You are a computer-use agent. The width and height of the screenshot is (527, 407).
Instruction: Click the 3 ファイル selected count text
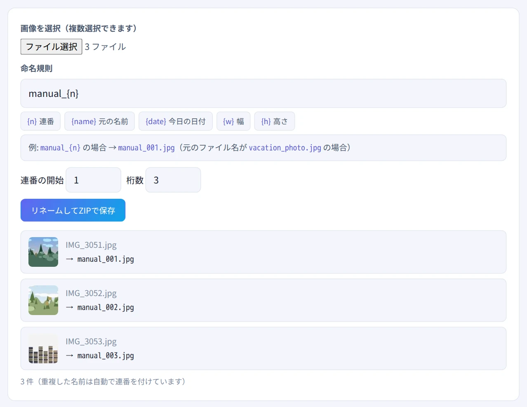point(105,47)
